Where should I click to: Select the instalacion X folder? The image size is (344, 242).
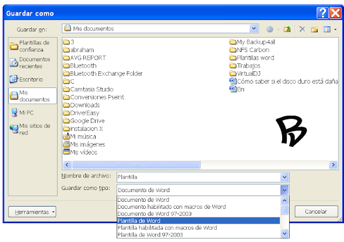pos(83,129)
